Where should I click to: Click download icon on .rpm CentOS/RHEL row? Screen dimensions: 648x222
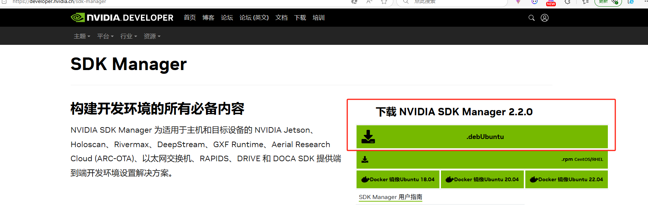pyautogui.click(x=365, y=159)
